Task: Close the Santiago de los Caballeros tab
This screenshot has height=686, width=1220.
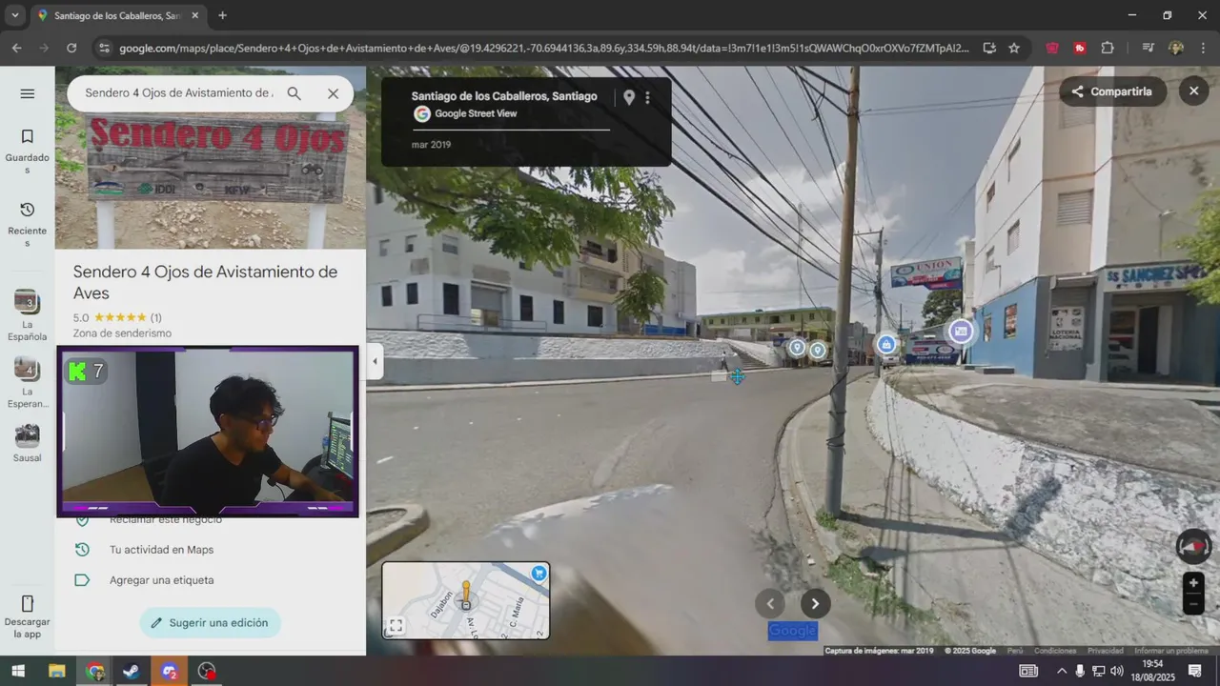Action: [195, 16]
